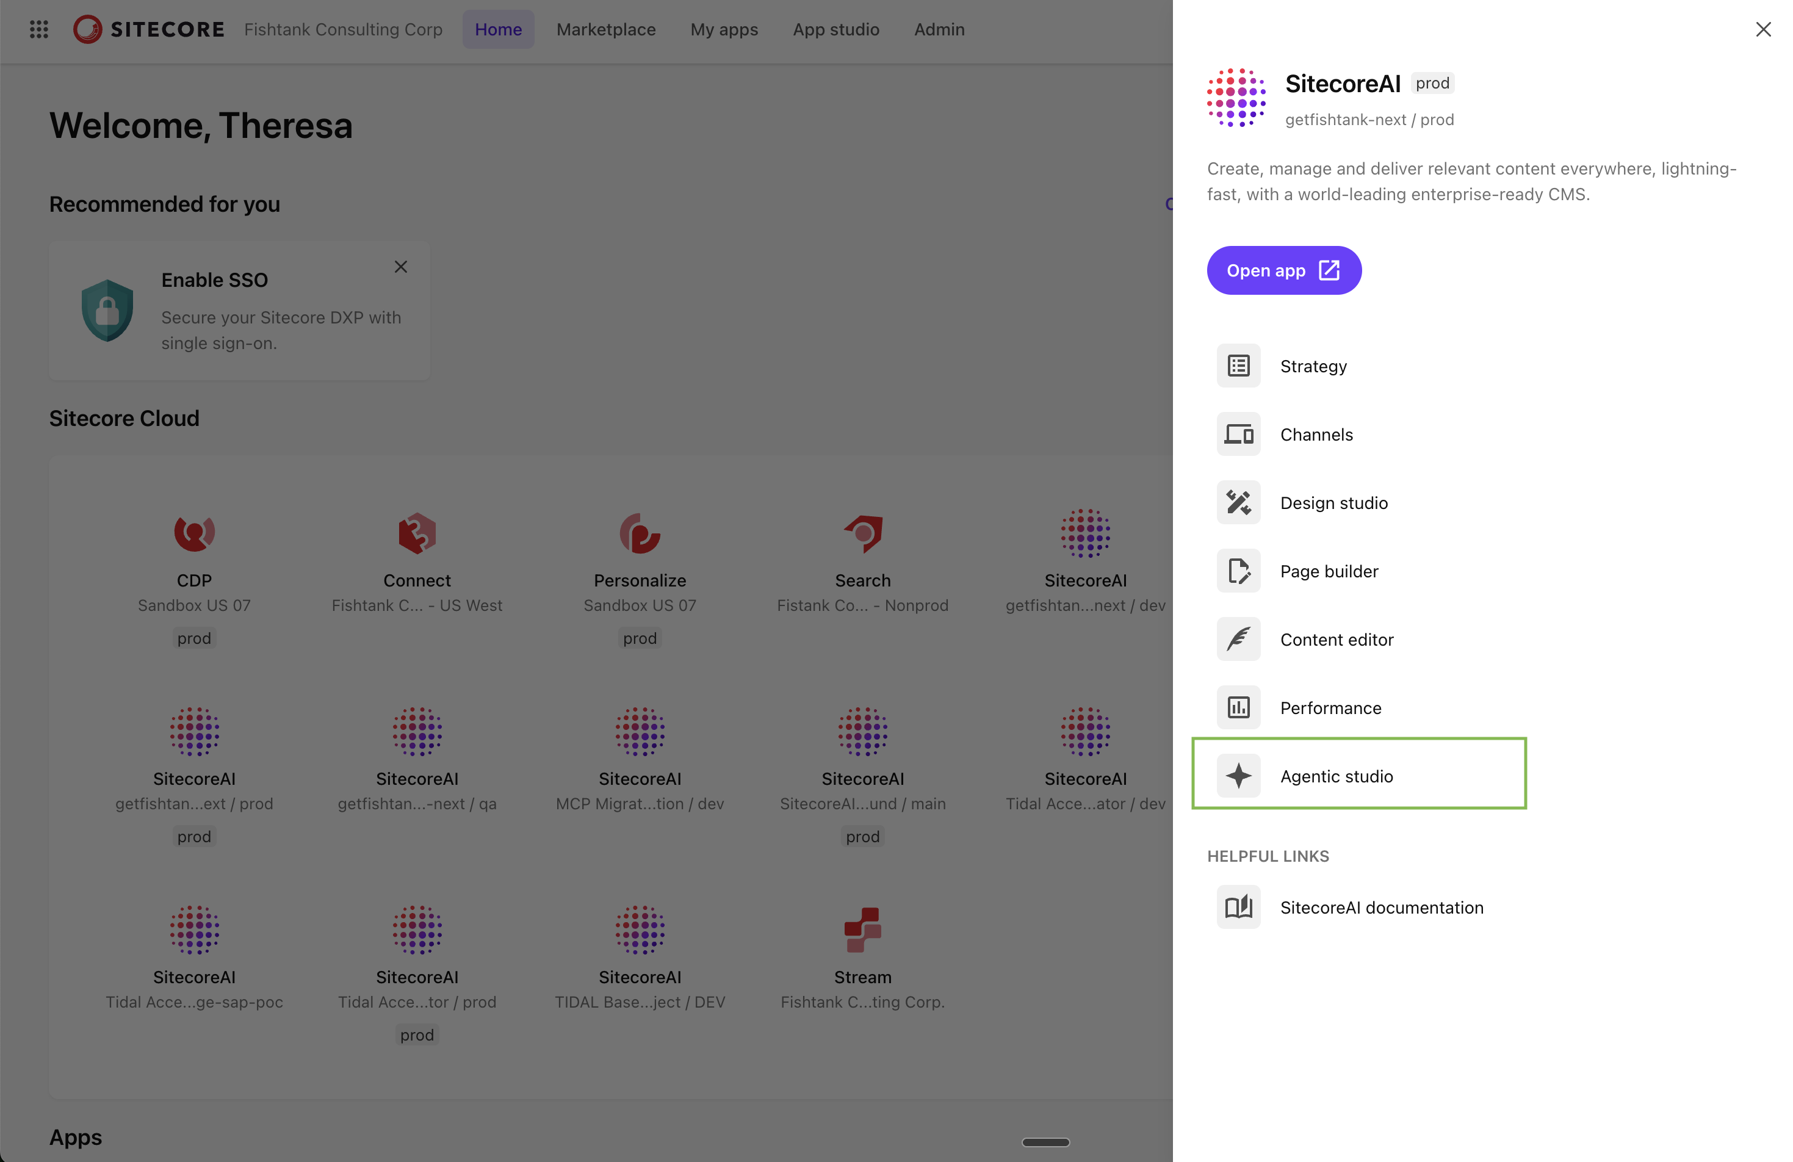This screenshot has height=1162, width=1793.
Task: Open SitecoreAI documentation link
Action: [1382, 908]
